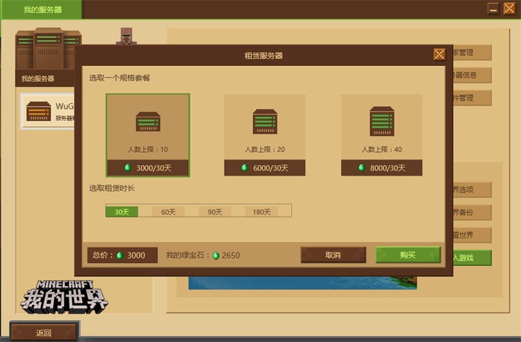Open the 我的服务器 sidebar section header
This screenshot has height=342, width=521.
38,79
